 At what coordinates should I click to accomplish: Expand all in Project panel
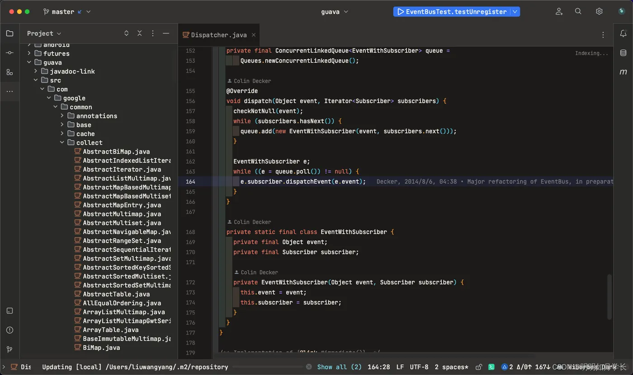tap(126, 33)
